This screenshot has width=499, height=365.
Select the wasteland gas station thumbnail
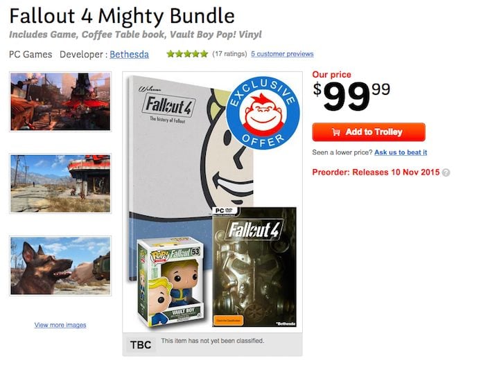pos(60,184)
